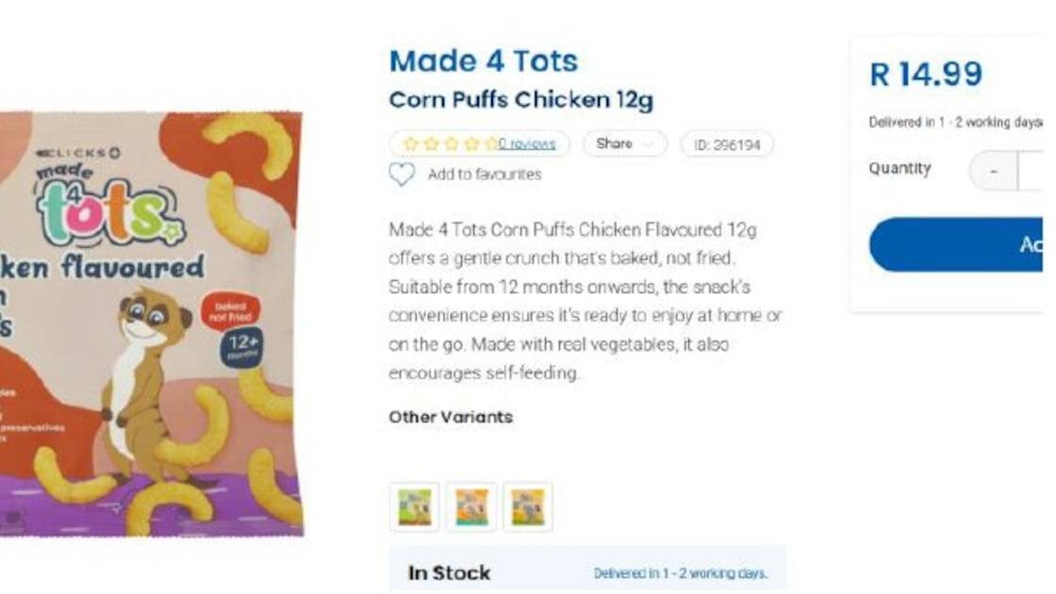Click delivery text in the In Stock bar
The width and height of the screenshot is (1056, 594).
pyautogui.click(x=680, y=572)
